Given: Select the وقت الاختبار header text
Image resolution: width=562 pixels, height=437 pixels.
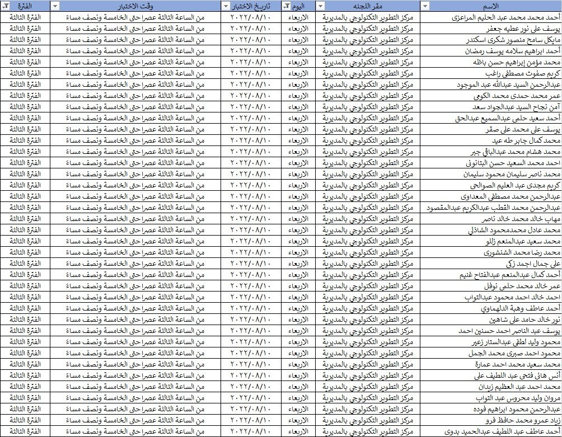Looking at the screenshot, I should click(x=137, y=6).
